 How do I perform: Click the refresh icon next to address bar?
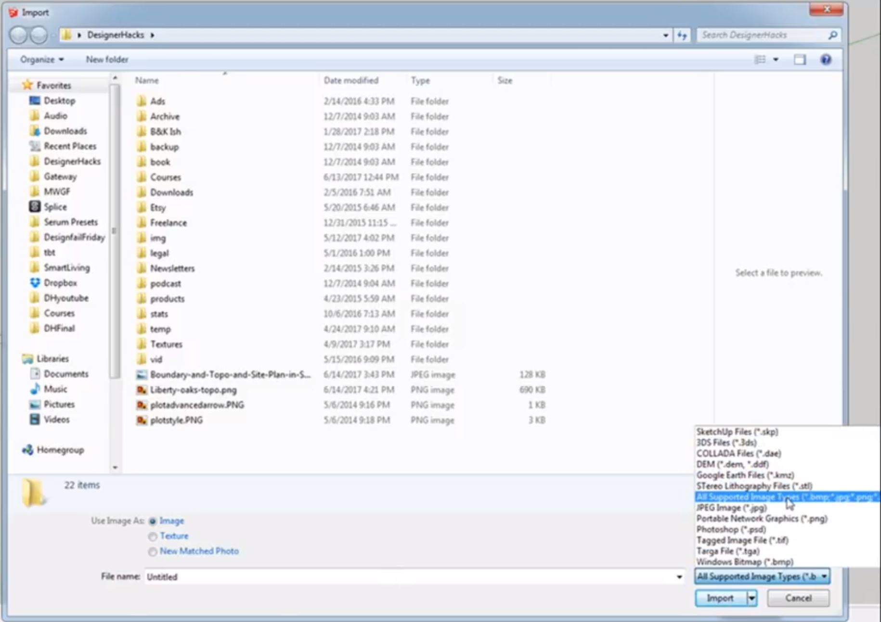[x=682, y=35]
